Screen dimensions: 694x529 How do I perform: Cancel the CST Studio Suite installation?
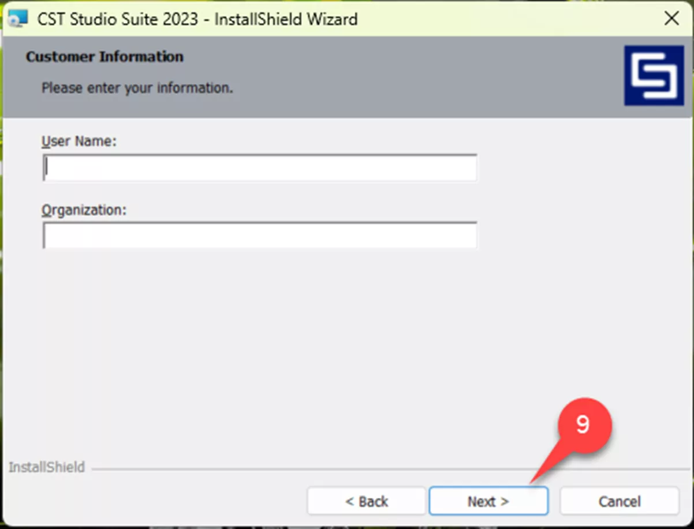618,501
